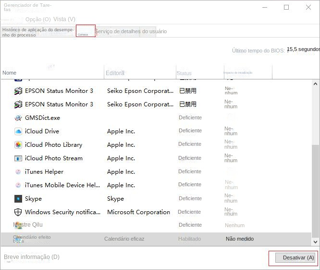The image size is (320, 270).
Task: Select the iCloud Photo Stream entry
Action: pos(54,158)
